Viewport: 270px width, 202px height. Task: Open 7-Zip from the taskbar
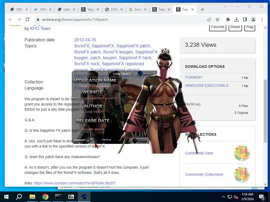point(71,197)
